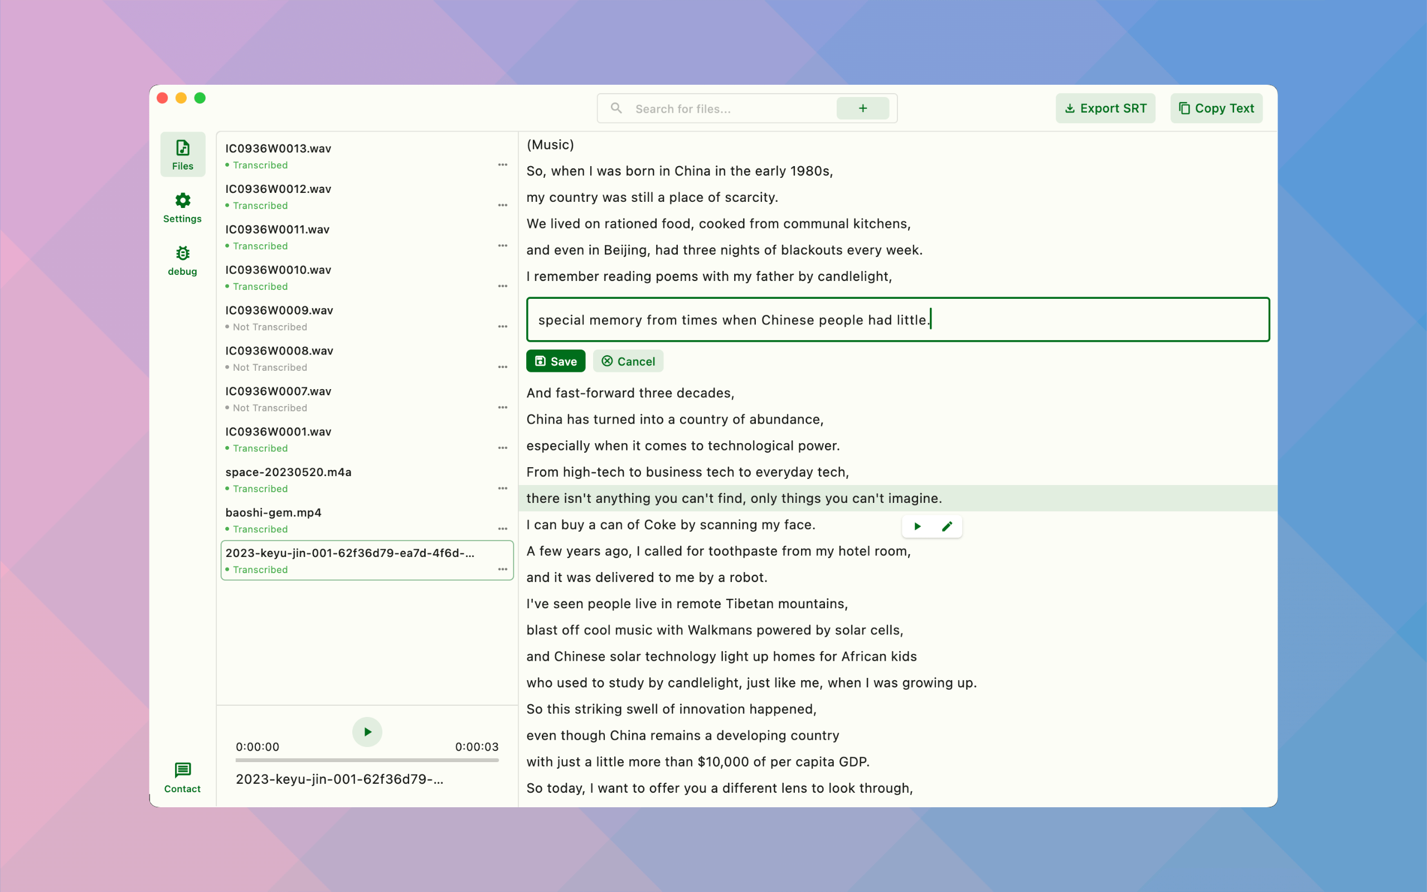Click the add file plus button
This screenshot has height=892, width=1427.
coord(862,108)
